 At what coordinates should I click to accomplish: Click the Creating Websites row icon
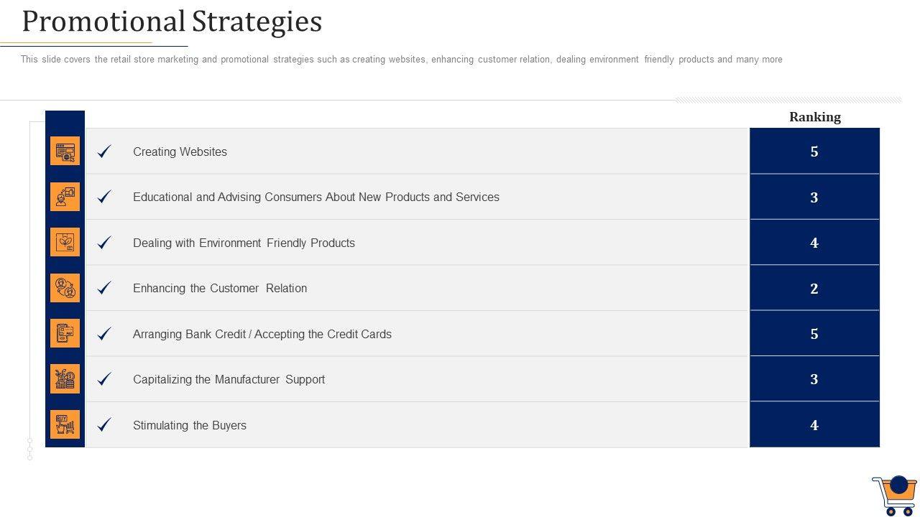65,152
